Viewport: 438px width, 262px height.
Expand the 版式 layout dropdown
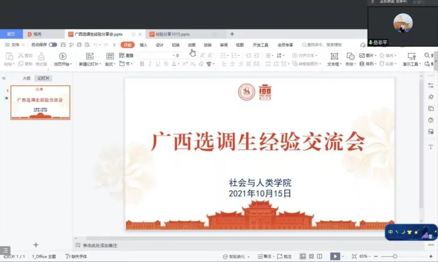click(x=110, y=64)
